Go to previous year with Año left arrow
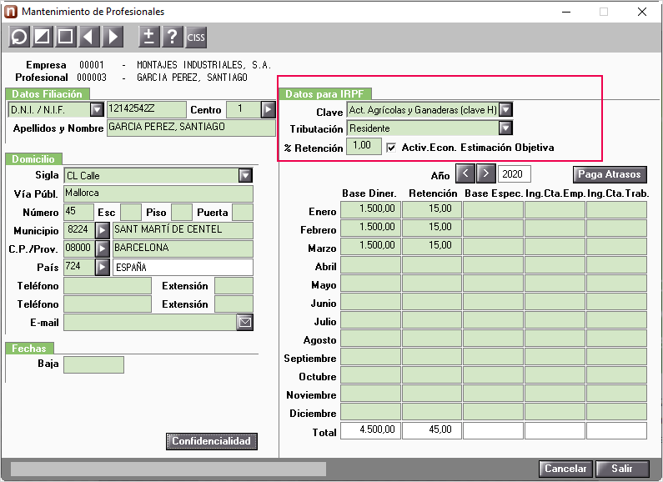Viewport: 663px width, 482px height. point(465,173)
